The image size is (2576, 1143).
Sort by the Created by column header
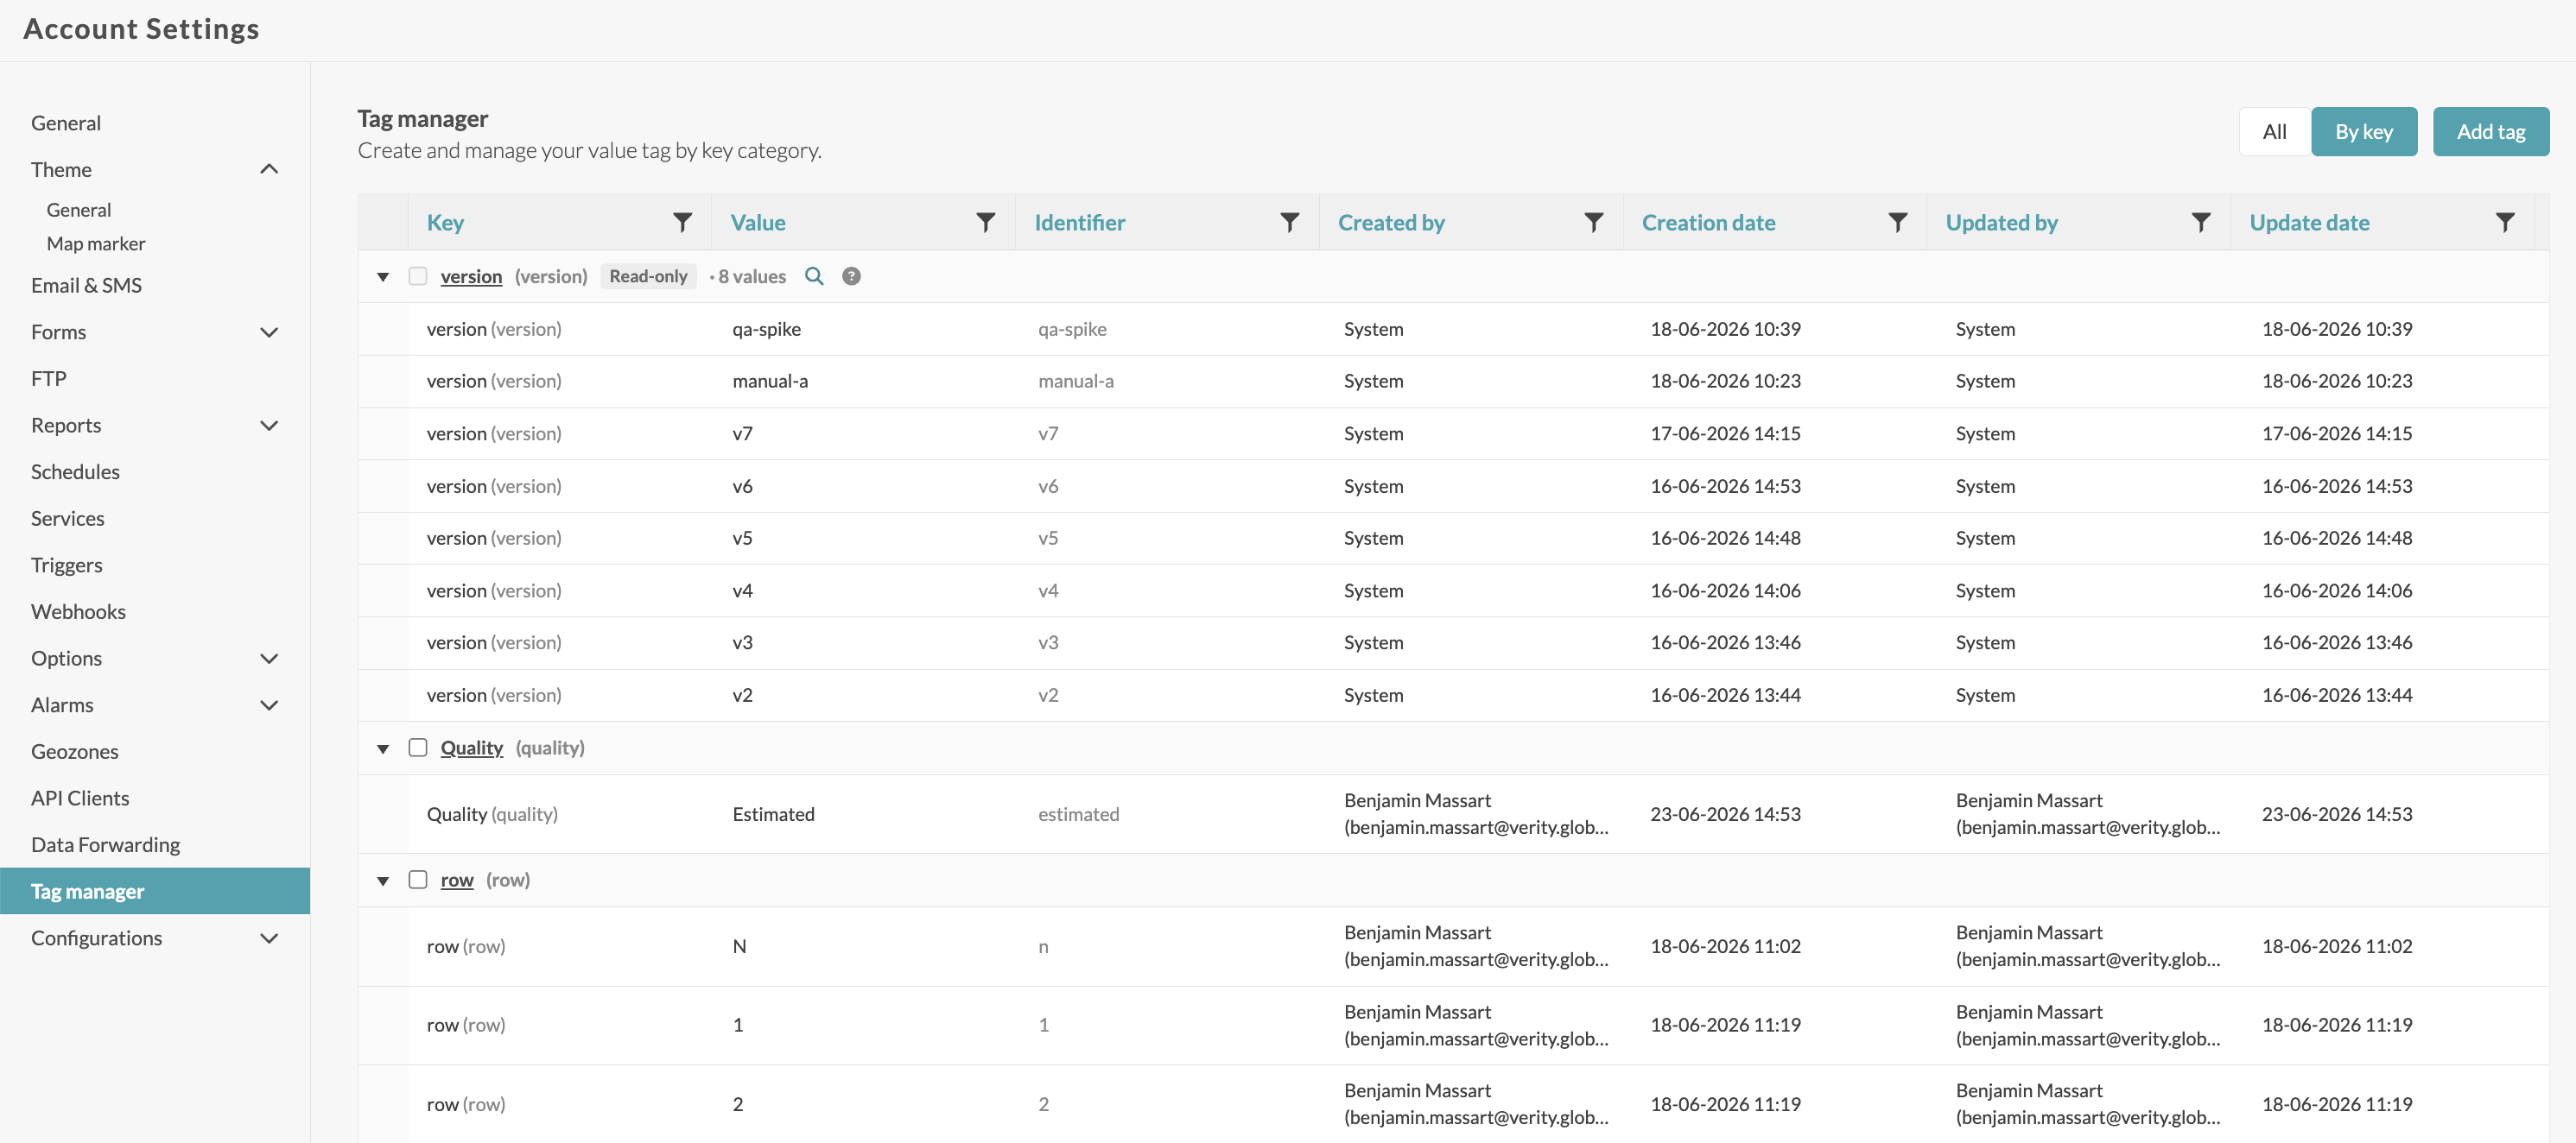pyautogui.click(x=1391, y=222)
